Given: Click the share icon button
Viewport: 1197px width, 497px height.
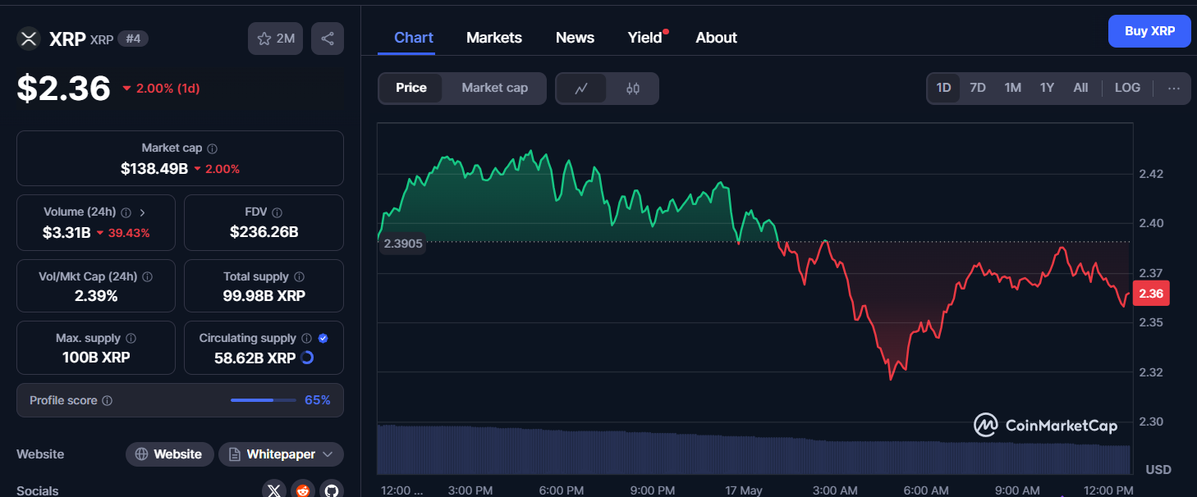Looking at the screenshot, I should tap(327, 39).
